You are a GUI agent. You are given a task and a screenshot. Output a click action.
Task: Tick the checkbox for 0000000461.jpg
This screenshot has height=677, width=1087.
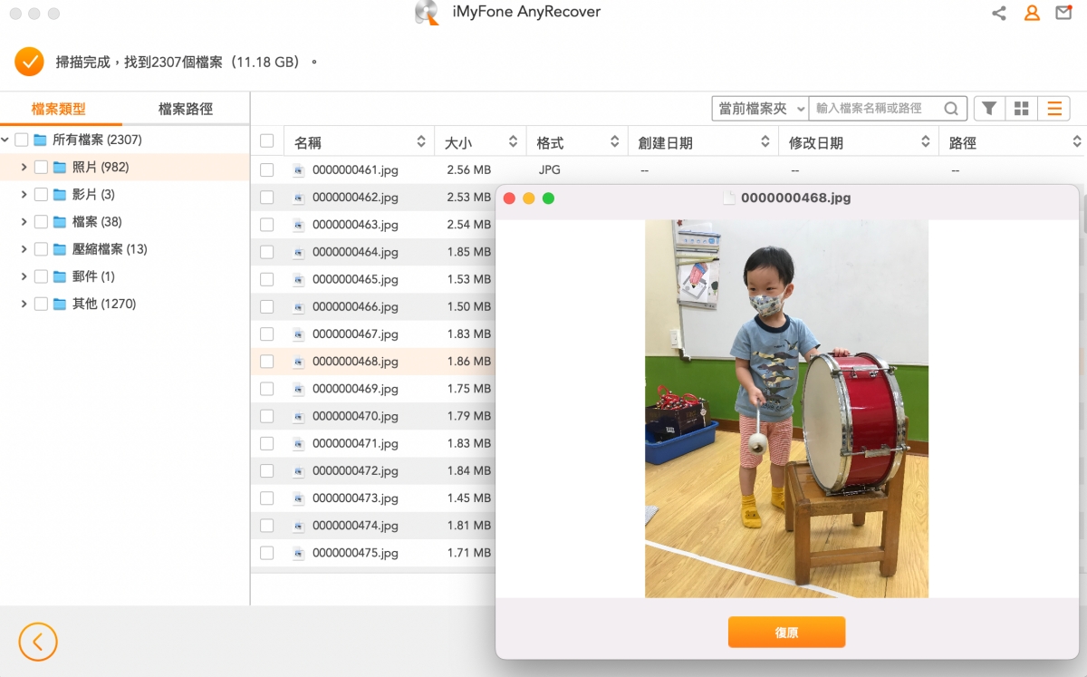coord(266,169)
